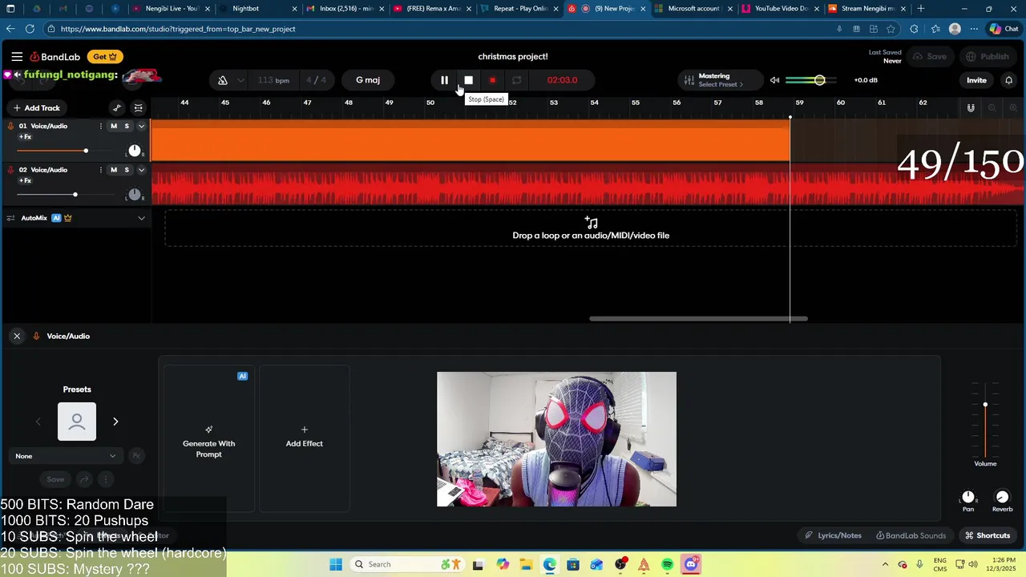1026x577 pixels.
Task: Click the Get membership crown button
Action: point(105,57)
